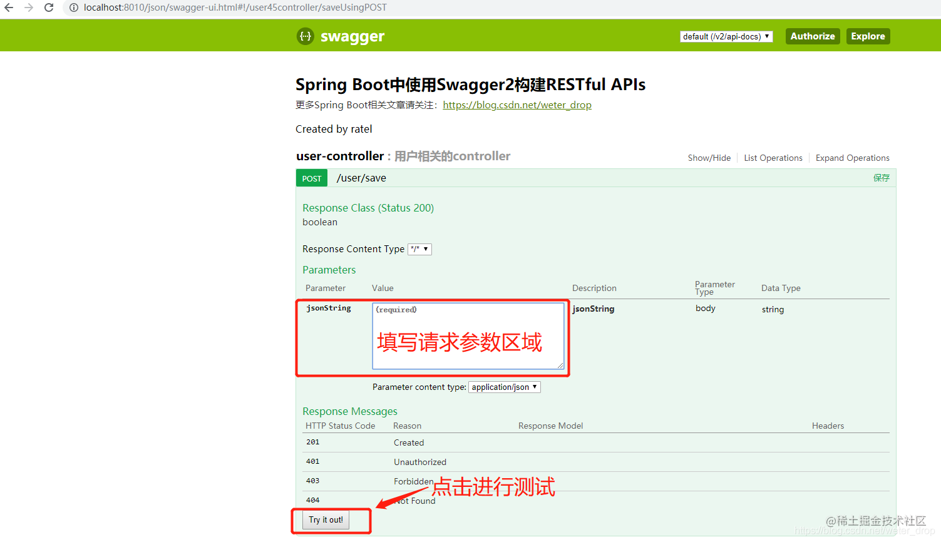Open the Parameter content type dropdown
Viewport: 941px width, 542px height.
click(504, 387)
